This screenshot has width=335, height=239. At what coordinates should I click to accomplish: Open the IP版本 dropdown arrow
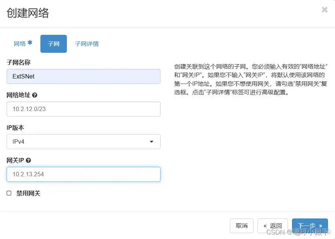tap(151, 142)
